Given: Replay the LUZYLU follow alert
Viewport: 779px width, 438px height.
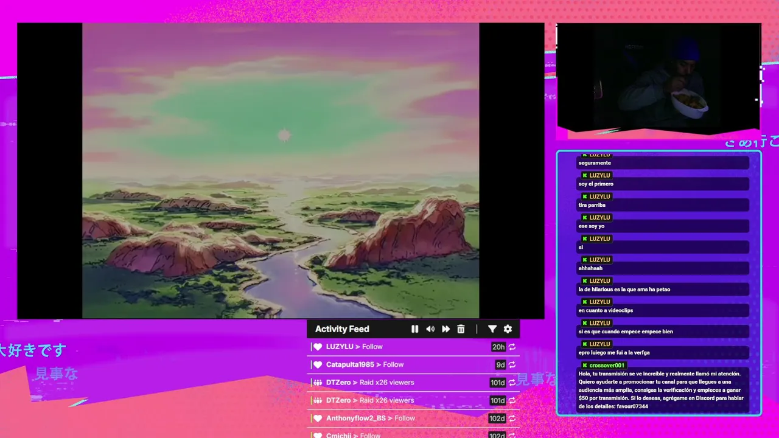Looking at the screenshot, I should tap(512, 347).
